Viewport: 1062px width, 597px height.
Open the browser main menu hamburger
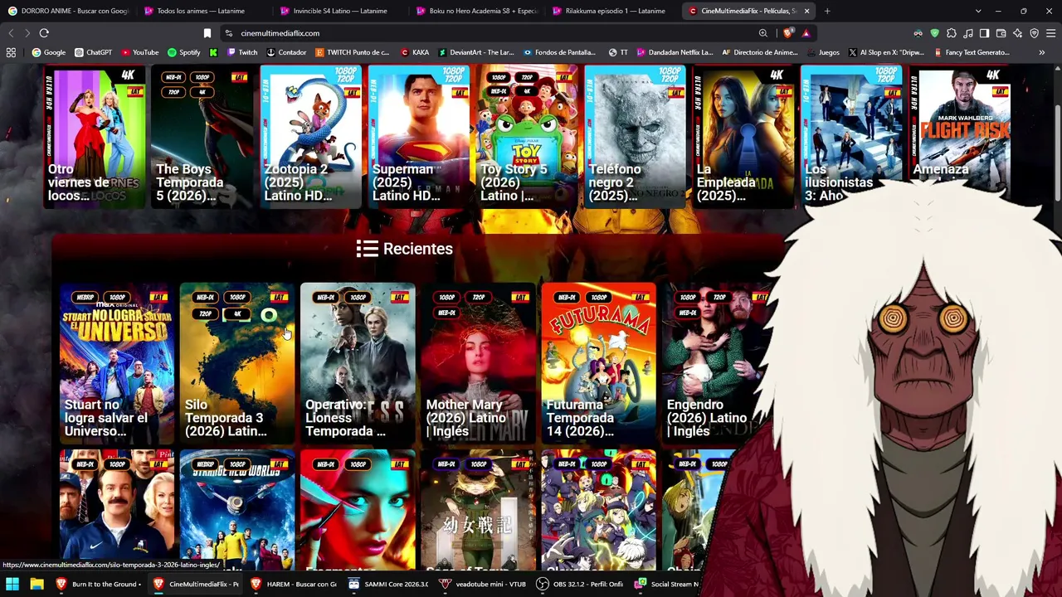[x=1050, y=33]
